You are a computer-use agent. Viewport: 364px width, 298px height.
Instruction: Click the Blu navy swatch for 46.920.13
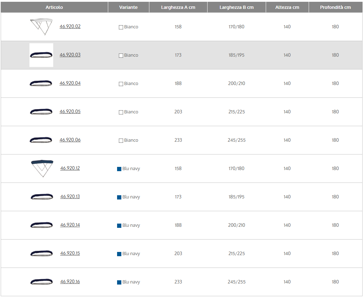coord(119,197)
